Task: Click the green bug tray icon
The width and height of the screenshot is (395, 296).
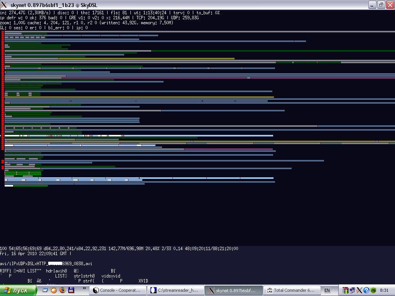Action: coord(373,290)
